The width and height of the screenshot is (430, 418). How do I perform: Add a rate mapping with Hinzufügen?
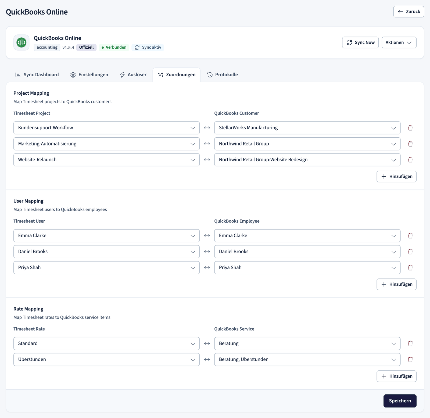coord(396,376)
